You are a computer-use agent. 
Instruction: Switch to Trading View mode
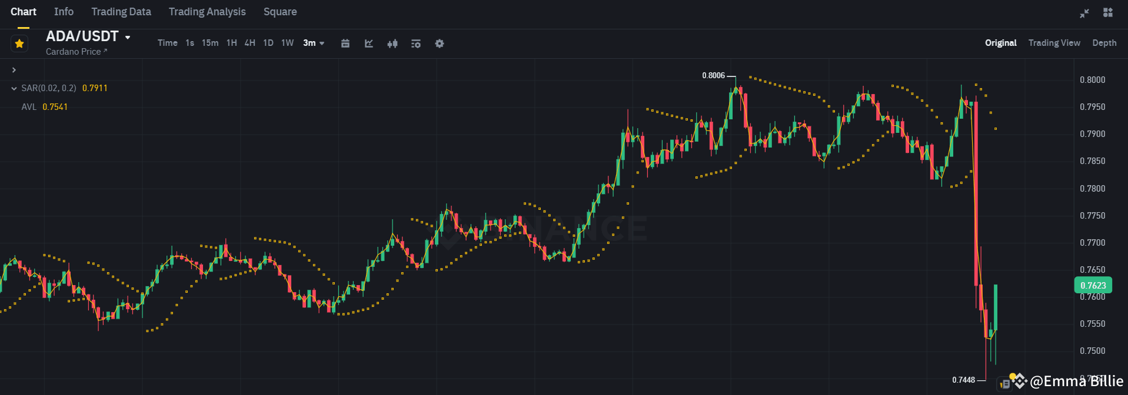point(1054,42)
